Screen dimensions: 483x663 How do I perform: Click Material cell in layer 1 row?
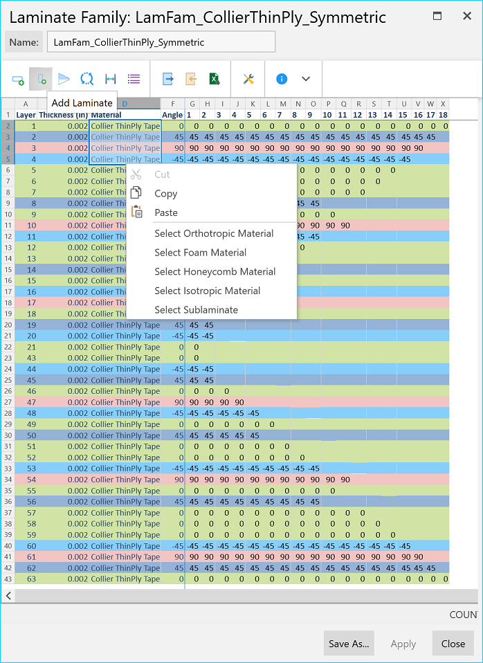pyautogui.click(x=125, y=126)
